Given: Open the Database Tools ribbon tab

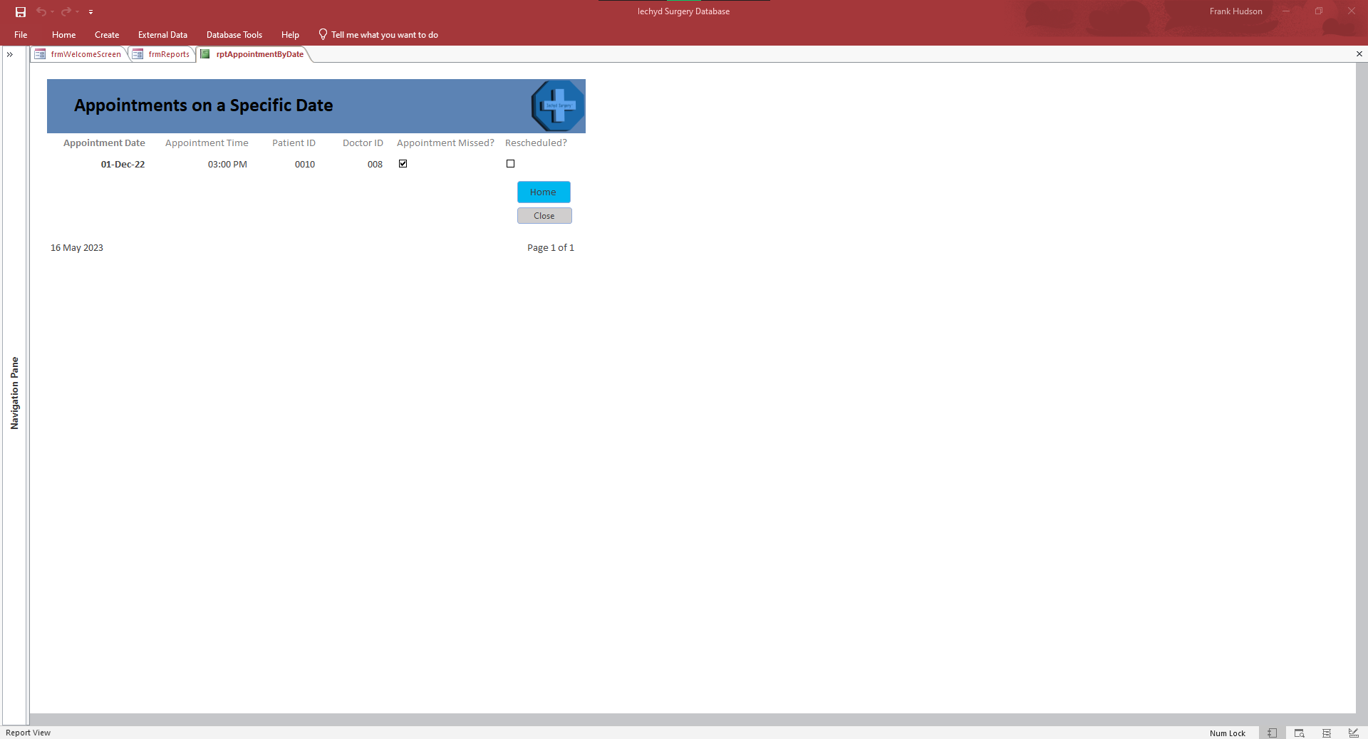Looking at the screenshot, I should coord(234,34).
